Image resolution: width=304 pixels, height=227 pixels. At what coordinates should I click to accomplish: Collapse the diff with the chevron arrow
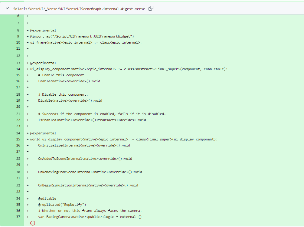pyautogui.click(x=7, y=8)
